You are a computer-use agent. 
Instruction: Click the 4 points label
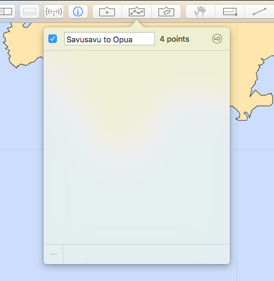click(175, 39)
